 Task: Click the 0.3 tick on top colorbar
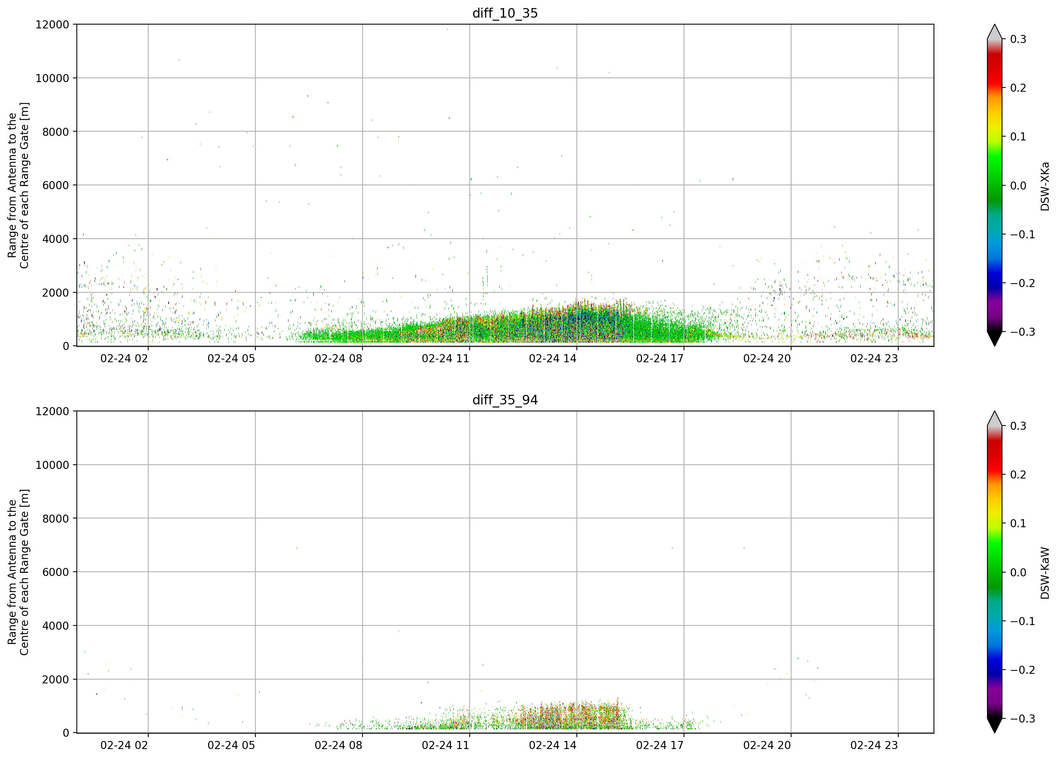[x=1018, y=39]
